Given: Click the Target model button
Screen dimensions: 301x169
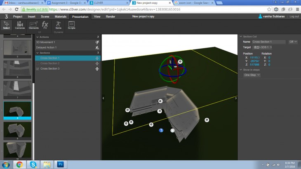Looking at the screenshot, I should (x=262, y=47).
